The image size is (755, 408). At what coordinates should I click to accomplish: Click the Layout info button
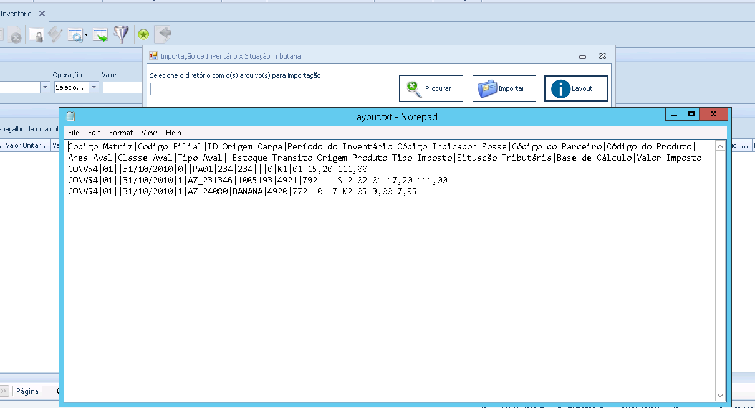(576, 88)
